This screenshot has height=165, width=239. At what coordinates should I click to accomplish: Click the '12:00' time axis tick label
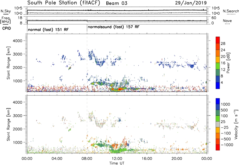coord(117,159)
